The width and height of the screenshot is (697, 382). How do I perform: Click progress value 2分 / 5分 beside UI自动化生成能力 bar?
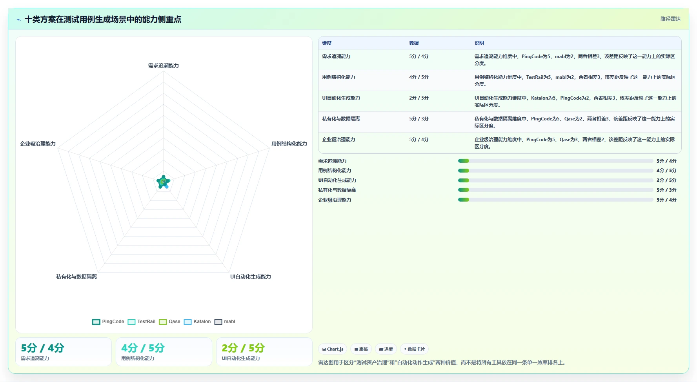pyautogui.click(x=666, y=180)
